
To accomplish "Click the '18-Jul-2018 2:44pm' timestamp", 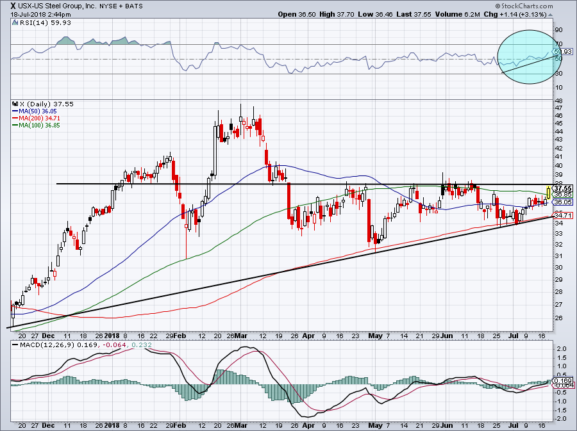I will (x=40, y=15).
